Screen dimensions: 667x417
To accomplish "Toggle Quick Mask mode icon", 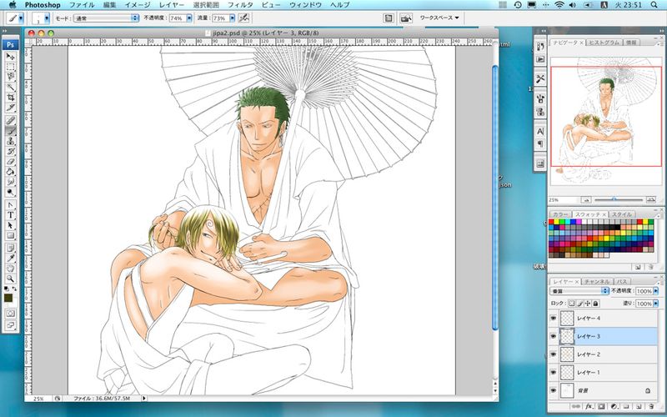I will (x=10, y=314).
